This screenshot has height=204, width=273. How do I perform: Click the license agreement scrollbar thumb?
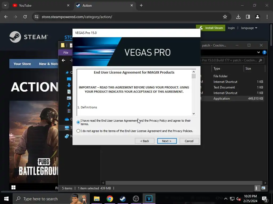194,76
